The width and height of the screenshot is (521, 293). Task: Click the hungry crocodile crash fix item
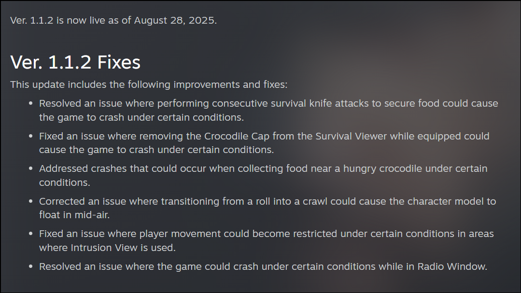263,175
